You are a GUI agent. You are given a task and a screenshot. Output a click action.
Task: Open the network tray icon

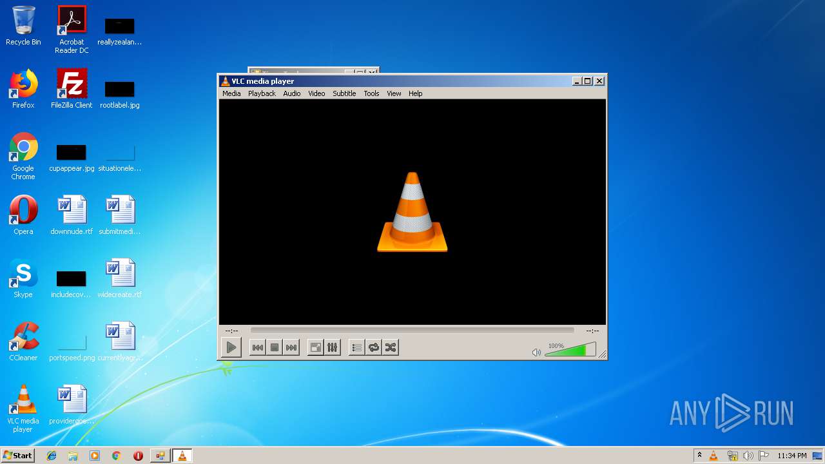(732, 456)
